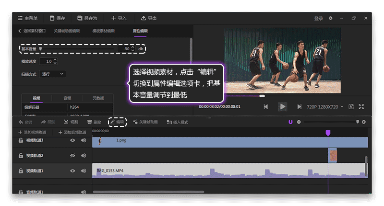Show 视频轨道2 with crossed eye icon
Image resolution: width=384 pixels, height=206 pixels.
[x=72, y=155]
